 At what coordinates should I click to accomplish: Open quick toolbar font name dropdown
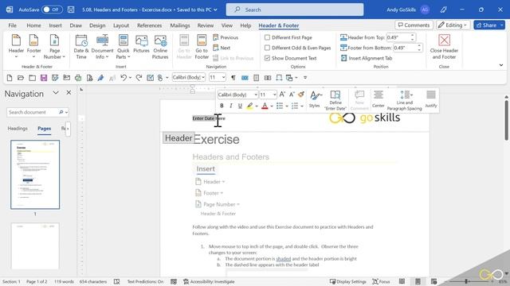coord(203,78)
